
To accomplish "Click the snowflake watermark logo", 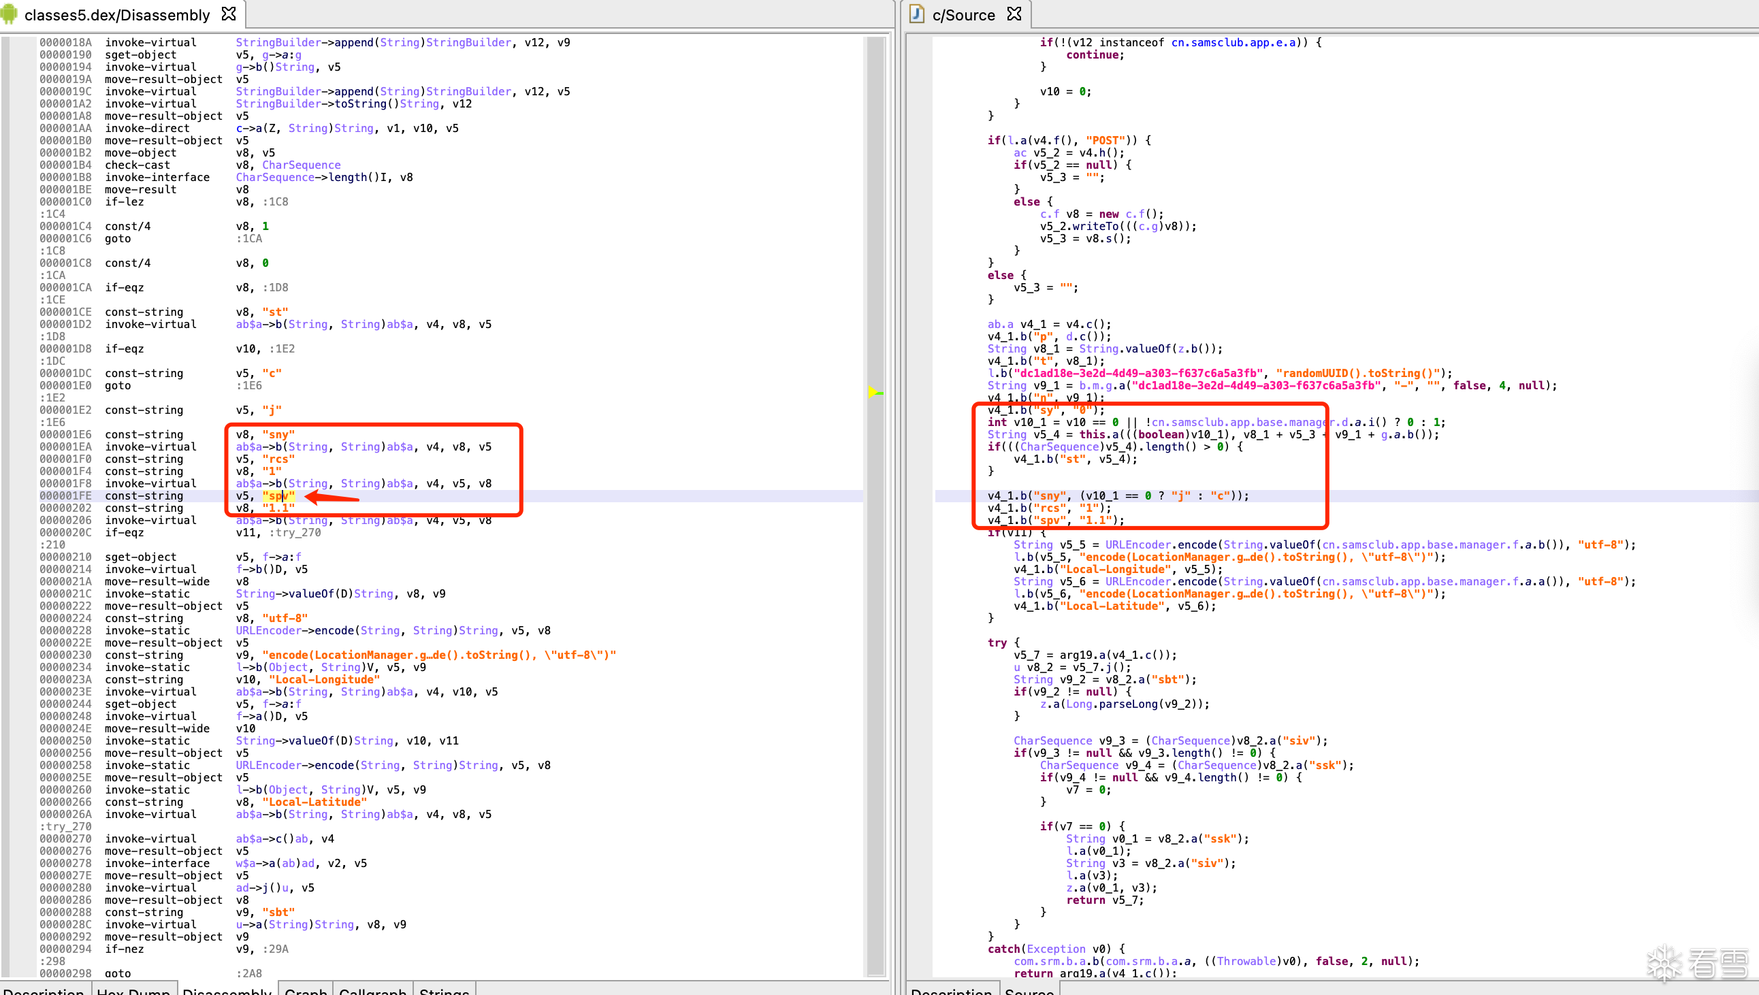I will (1663, 964).
